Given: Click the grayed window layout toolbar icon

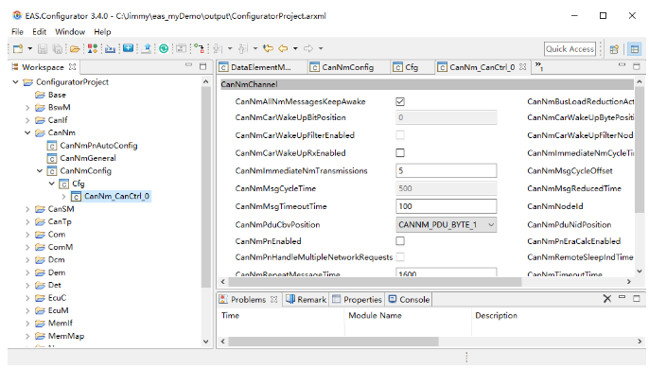Looking at the screenshot, I should coord(182,49).
